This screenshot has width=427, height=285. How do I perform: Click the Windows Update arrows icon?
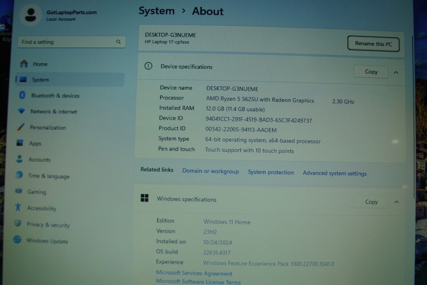[x=17, y=239]
